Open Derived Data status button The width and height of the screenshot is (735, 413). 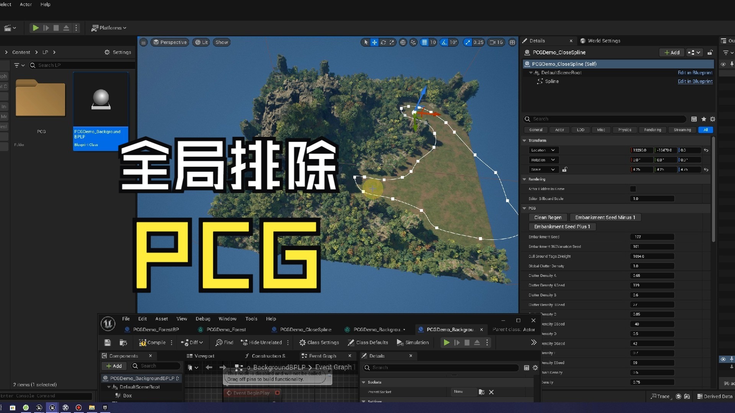(715, 397)
